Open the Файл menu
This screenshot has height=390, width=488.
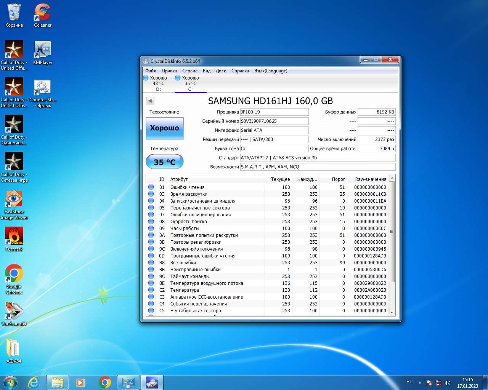pos(151,71)
